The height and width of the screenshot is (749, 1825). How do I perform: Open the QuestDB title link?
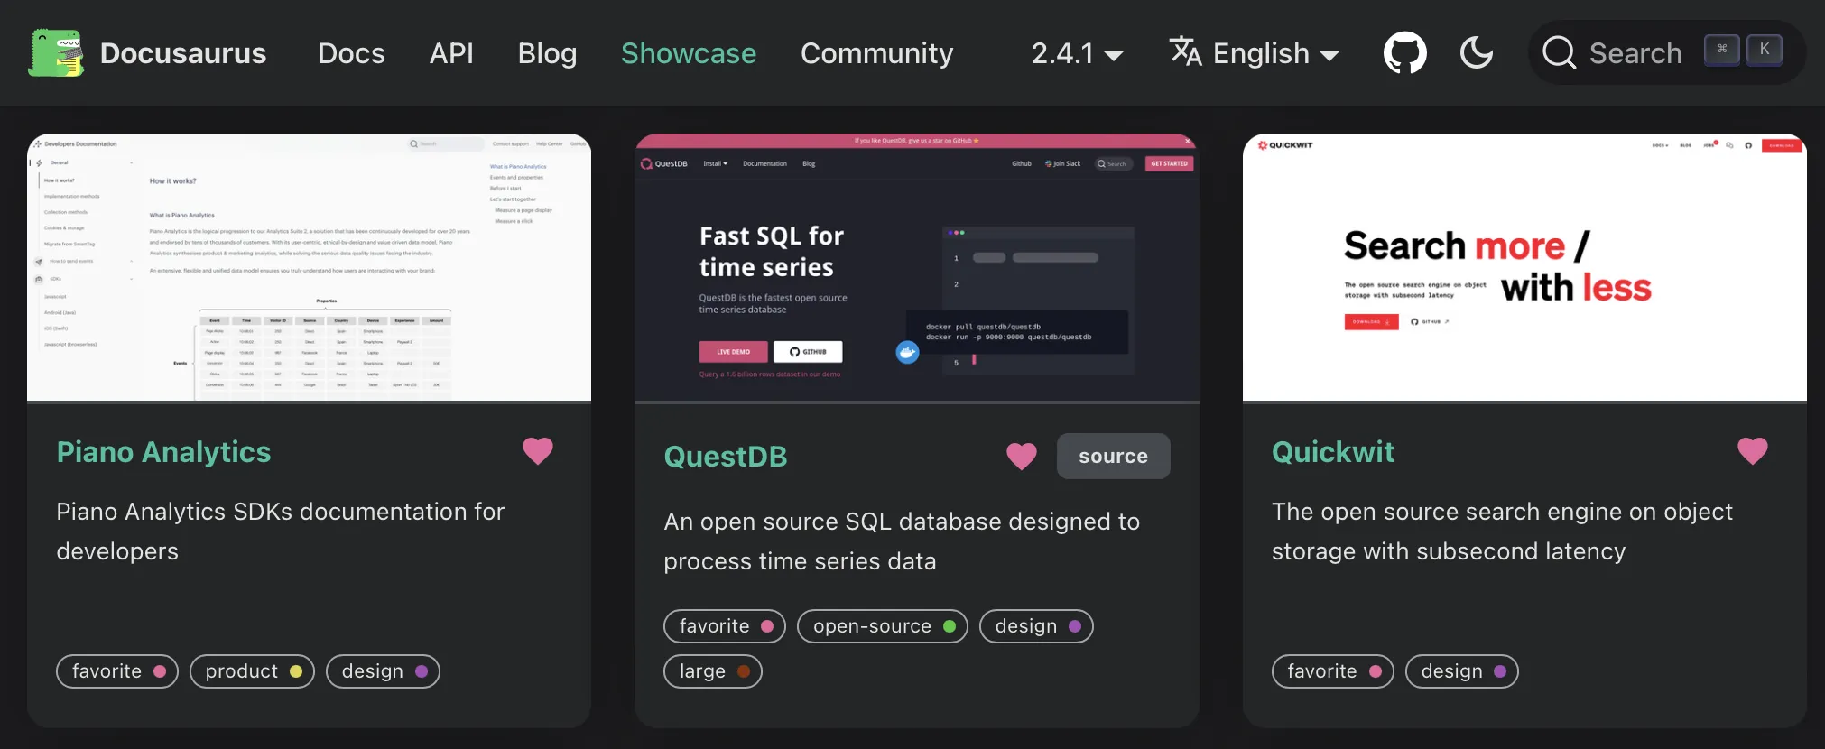point(726,457)
